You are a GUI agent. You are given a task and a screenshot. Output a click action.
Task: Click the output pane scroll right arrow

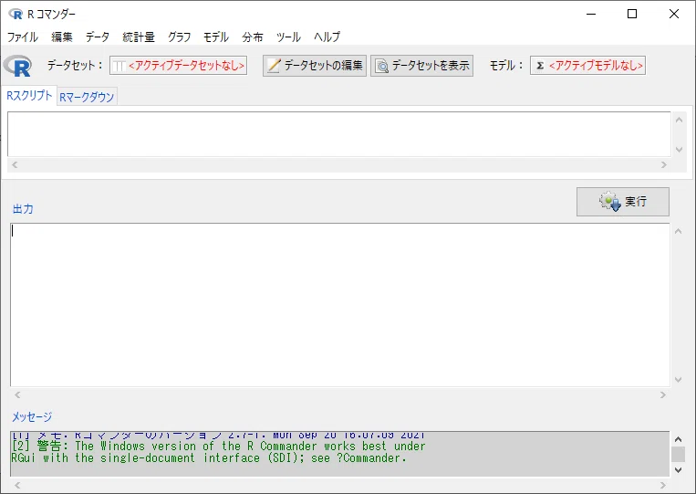click(663, 395)
